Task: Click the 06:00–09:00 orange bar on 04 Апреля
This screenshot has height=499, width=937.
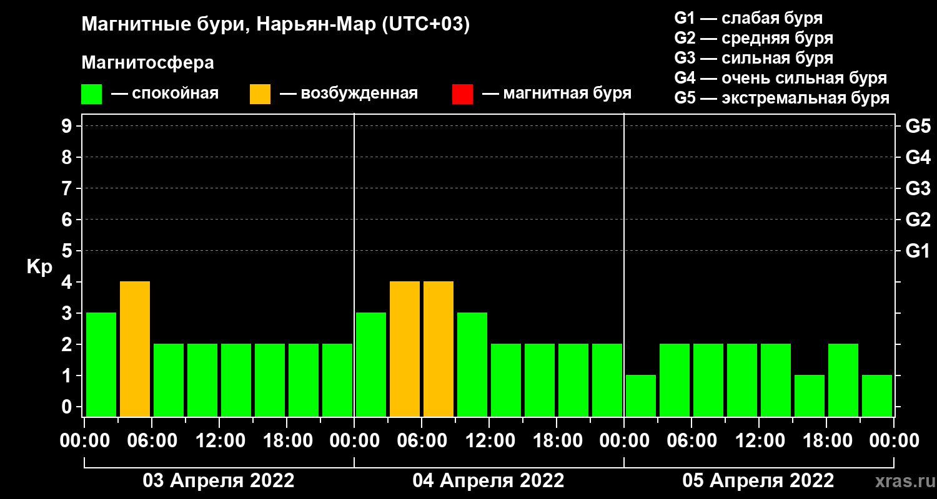Action: tap(439, 349)
